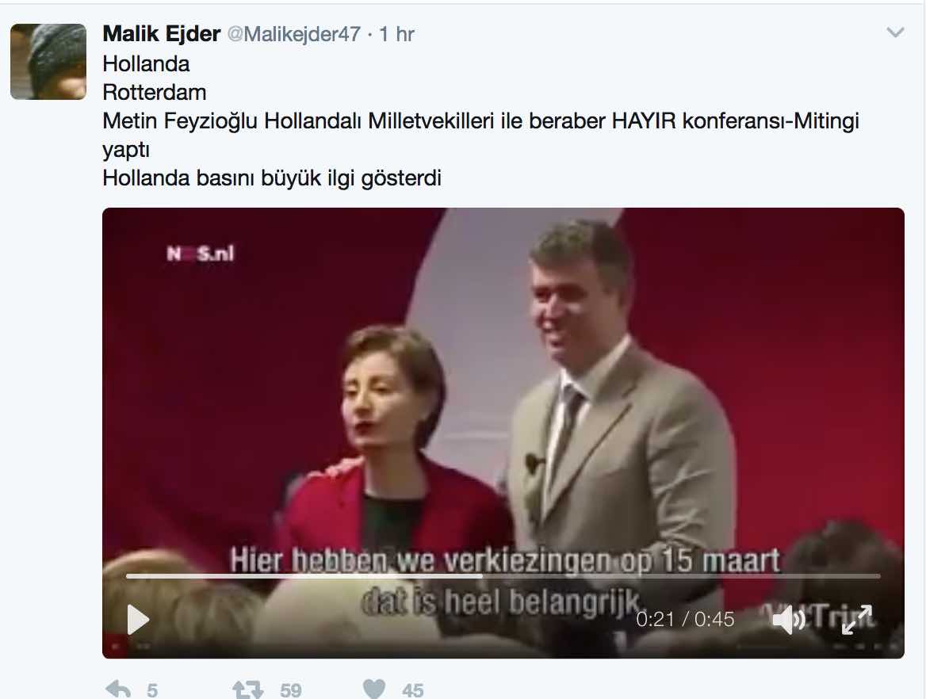
Task: Retweet this post using the retweet icon
Action: pos(247,689)
